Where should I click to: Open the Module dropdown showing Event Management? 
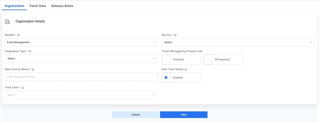click(81, 42)
